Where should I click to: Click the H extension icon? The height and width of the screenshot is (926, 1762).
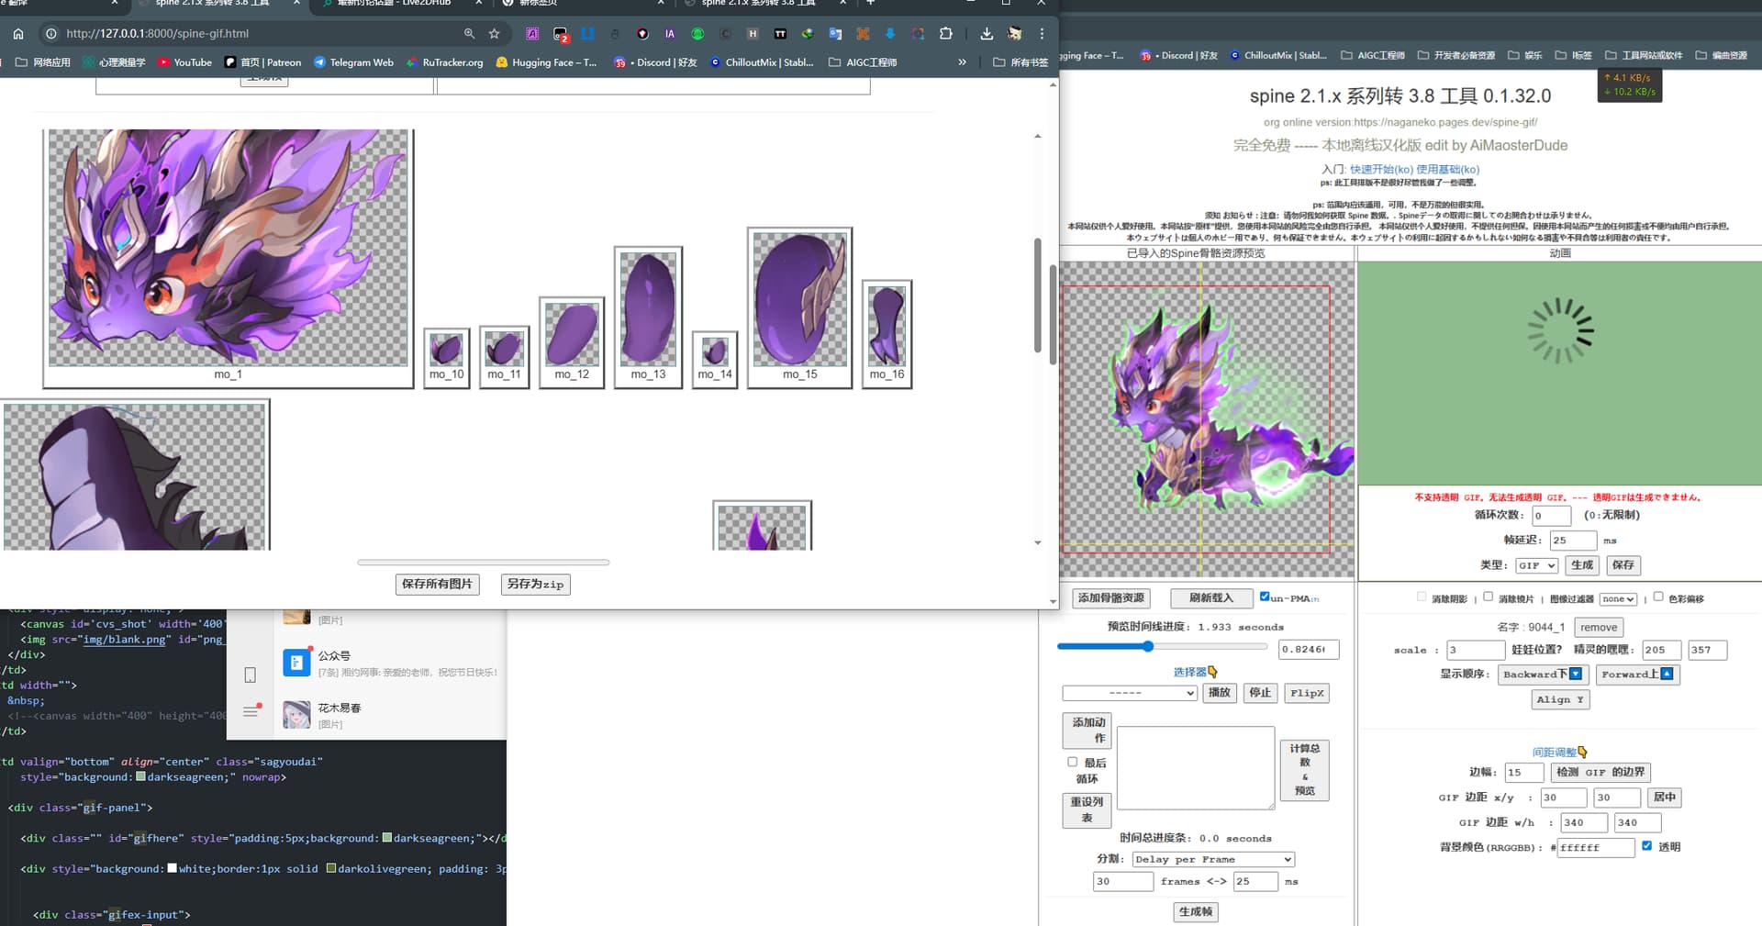pyautogui.click(x=753, y=34)
